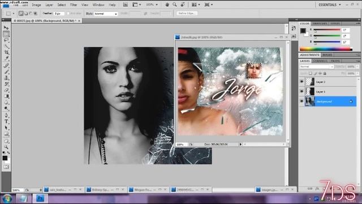Click the Hand tool in application bar
The image size is (362, 204).
click(167, 5)
